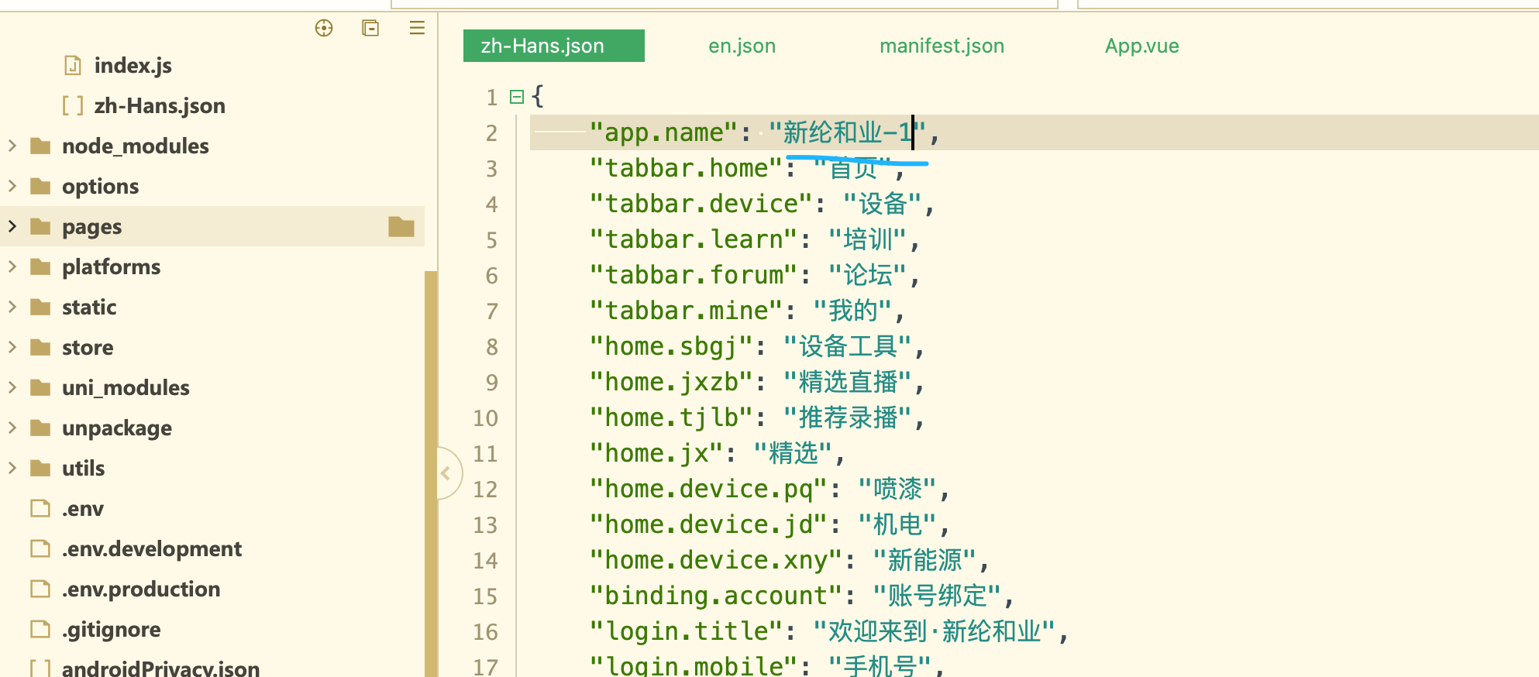The height and width of the screenshot is (677, 1539).
Task: Click the file tree vertical scrollbar
Action: pos(431,465)
